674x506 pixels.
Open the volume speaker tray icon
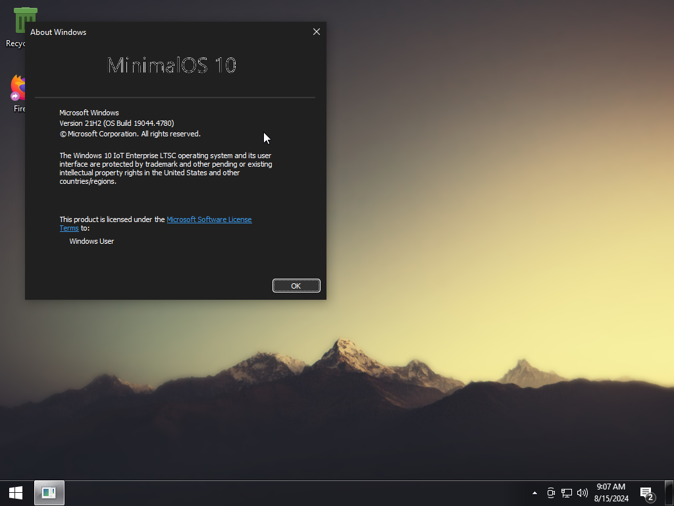(x=582, y=493)
